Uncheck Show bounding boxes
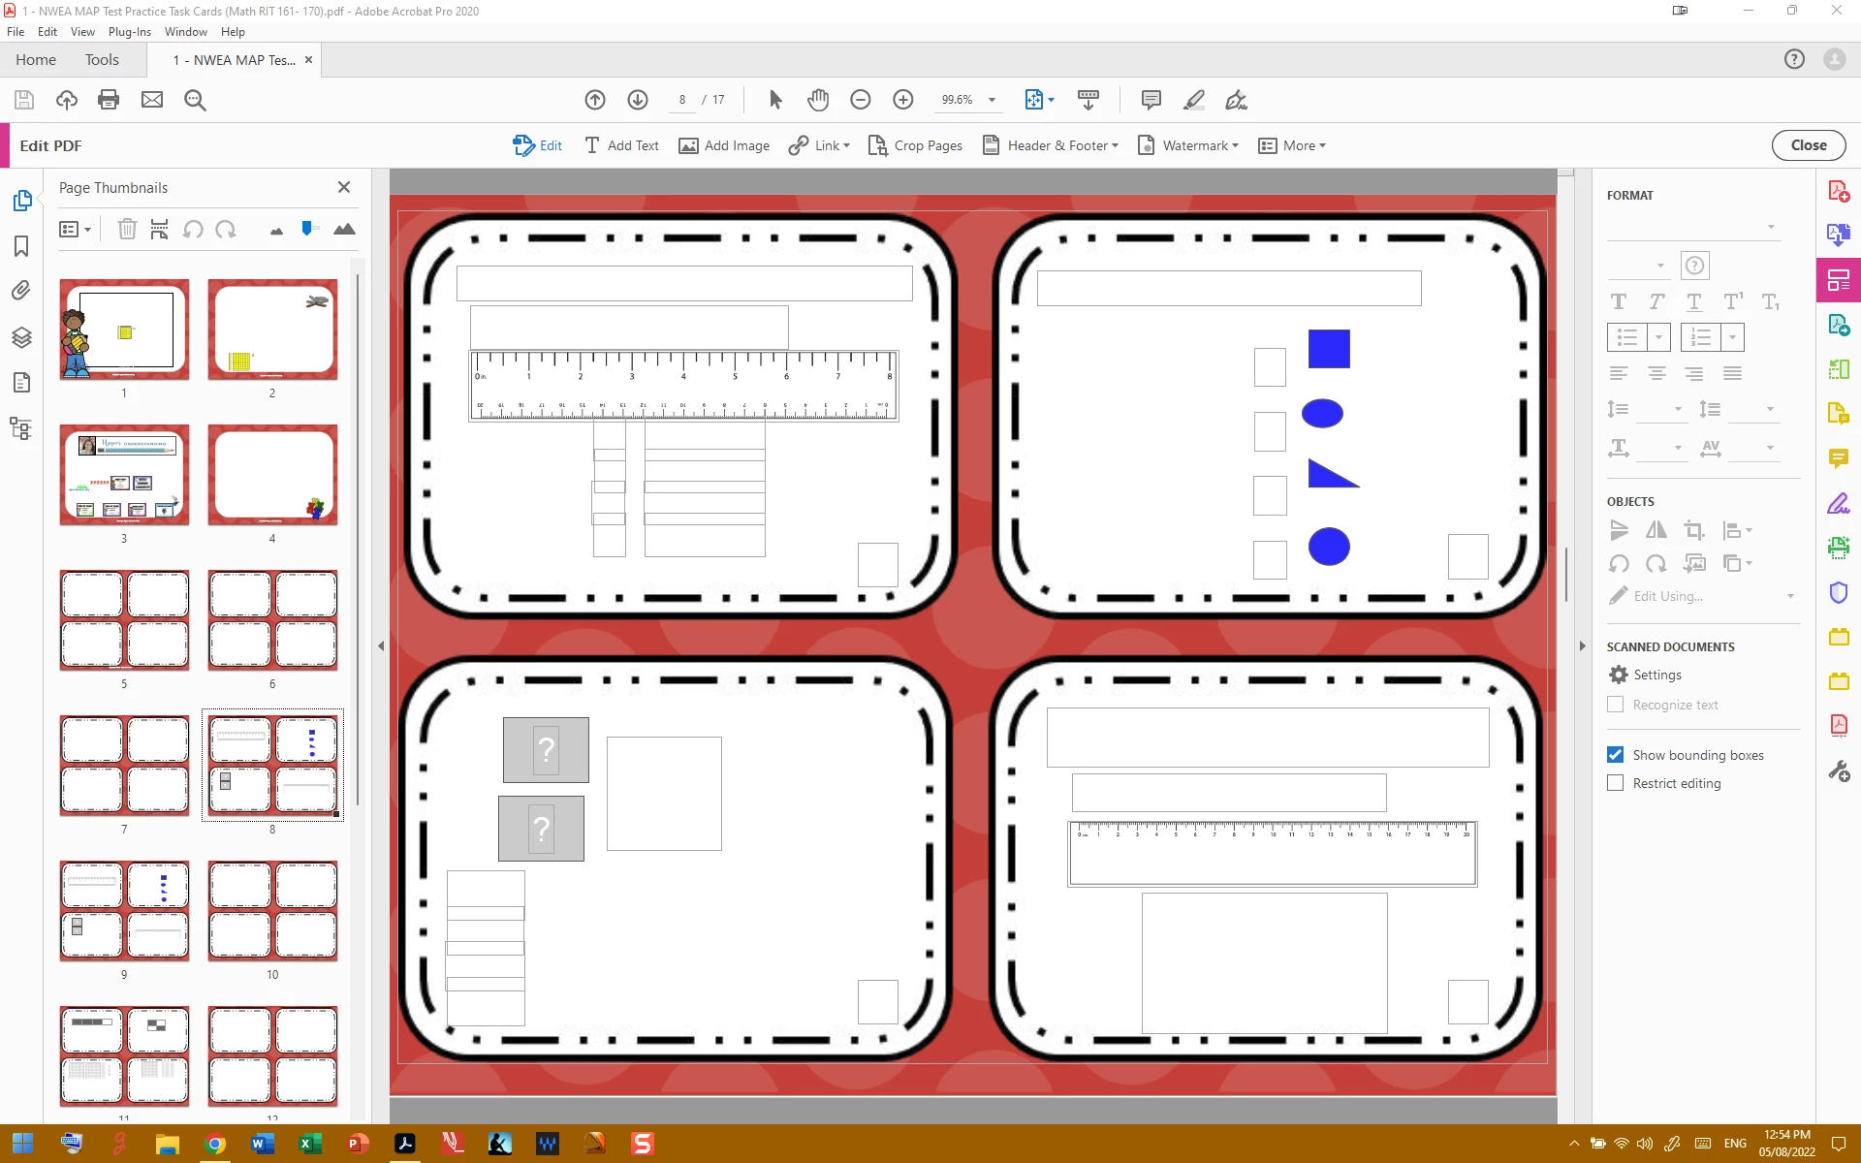Screen dimensions: 1861x1163 [x=1615, y=755]
